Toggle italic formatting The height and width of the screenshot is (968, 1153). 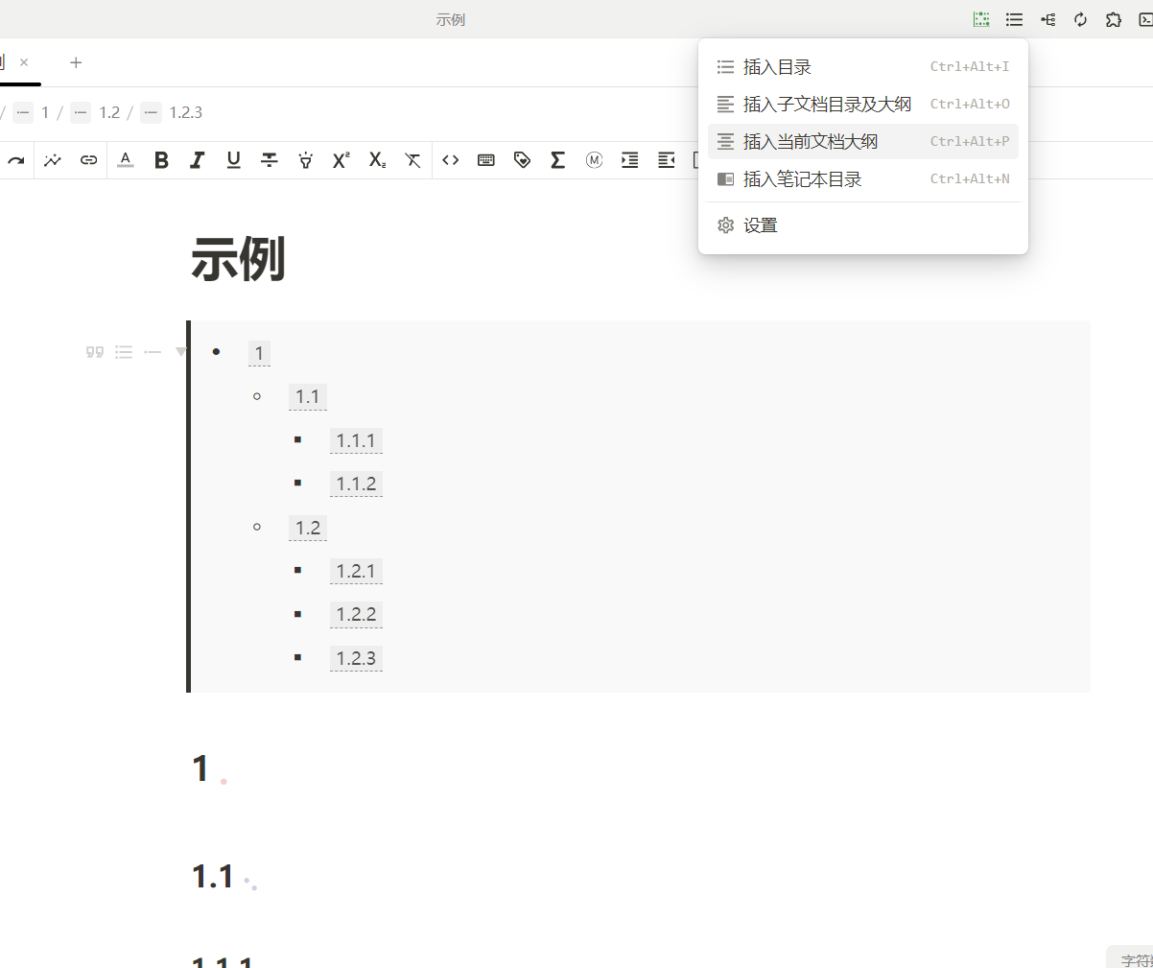pos(198,160)
